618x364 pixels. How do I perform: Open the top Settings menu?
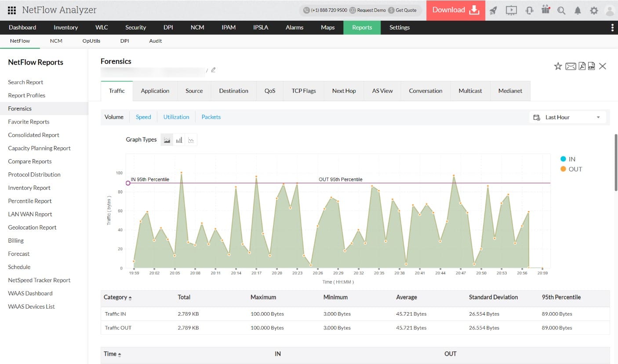400,27
